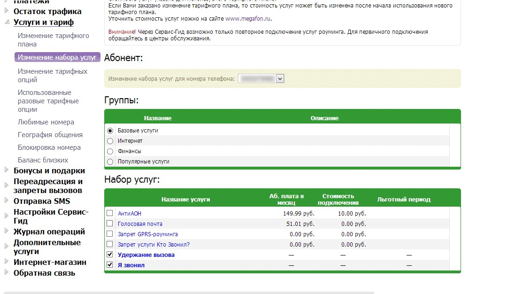Go to Изменение тарифных опций

[53, 76]
